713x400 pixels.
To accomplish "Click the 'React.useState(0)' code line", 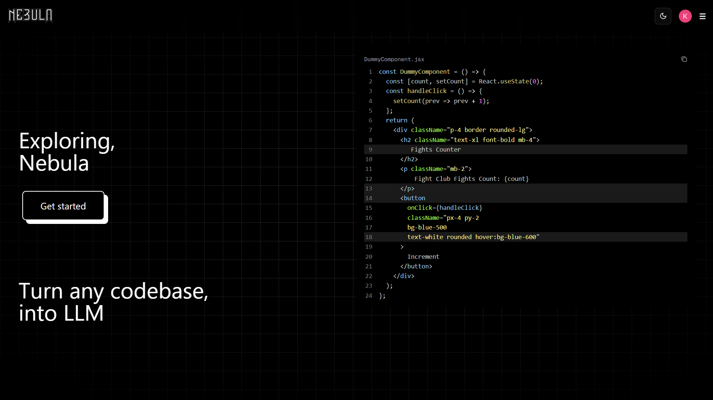I will tap(526, 81).
